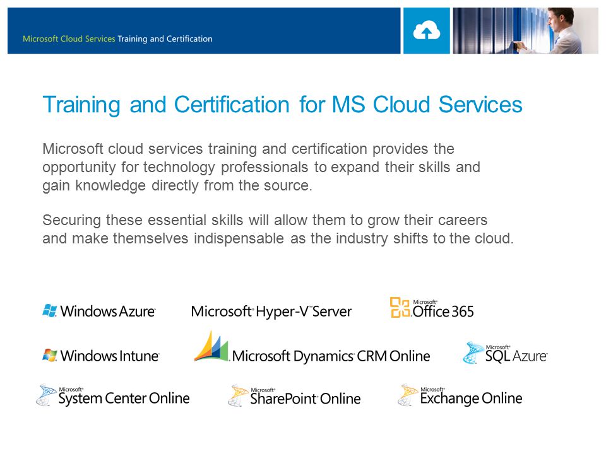Click the Office 365 orange squares logo
The width and height of the screenshot is (606, 454).
400,307
